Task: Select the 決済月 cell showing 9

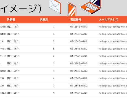Action: point(54,71)
